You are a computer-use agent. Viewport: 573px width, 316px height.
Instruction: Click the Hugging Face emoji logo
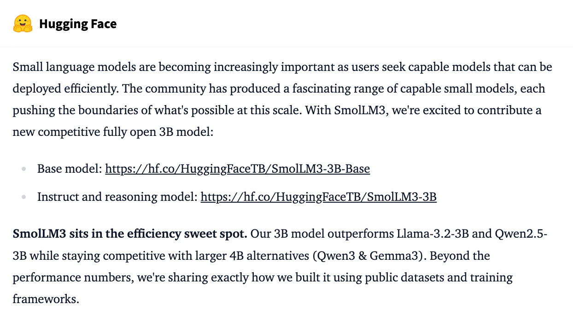[x=23, y=24]
